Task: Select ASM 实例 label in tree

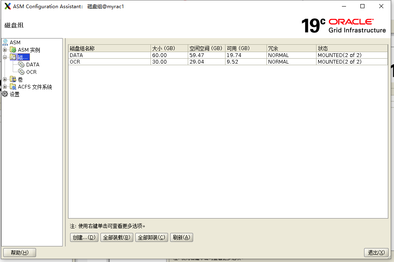Action: pos(29,50)
